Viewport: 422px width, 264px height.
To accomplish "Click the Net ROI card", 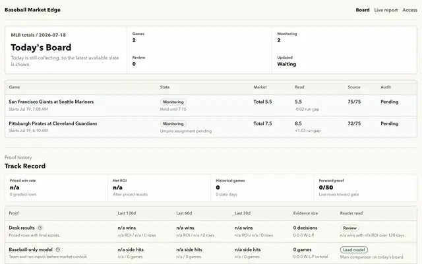I will pos(160,187).
